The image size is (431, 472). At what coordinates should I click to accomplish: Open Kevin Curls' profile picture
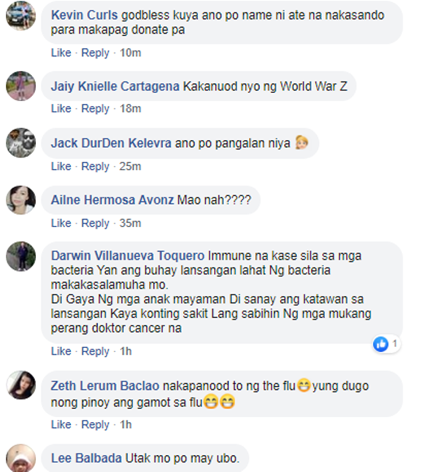click(x=21, y=16)
